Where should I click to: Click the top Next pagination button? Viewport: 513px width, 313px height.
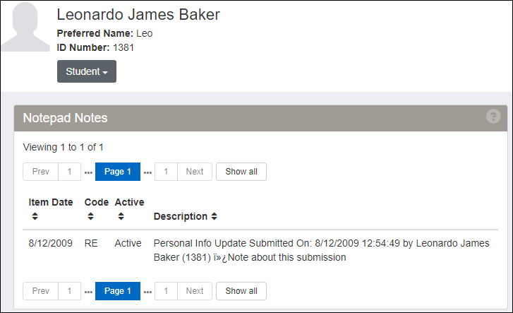[x=195, y=172]
